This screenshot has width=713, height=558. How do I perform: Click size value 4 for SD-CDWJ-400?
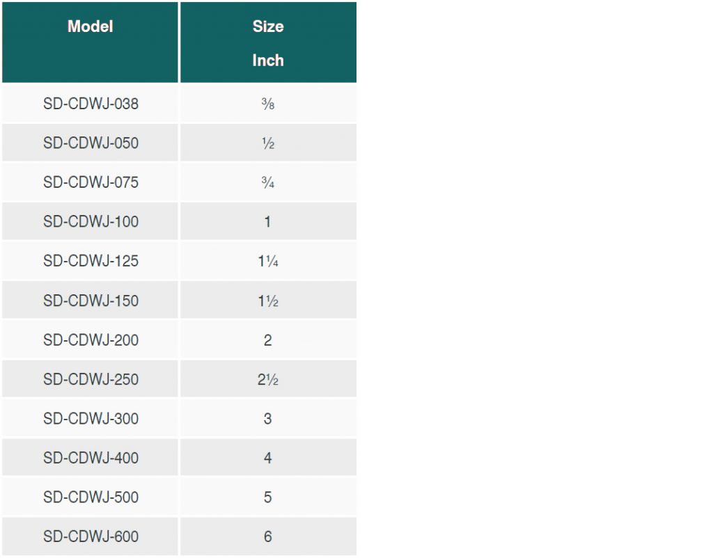coord(268,458)
